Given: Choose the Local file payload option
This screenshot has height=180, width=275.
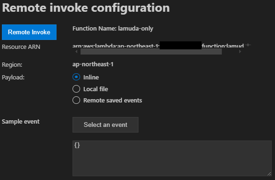Looking at the screenshot, I should (x=76, y=89).
